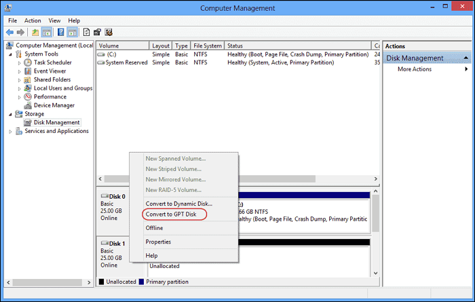475x302 pixels.
Task: Select Convert to Dynamic Disk option
Action: [178, 204]
